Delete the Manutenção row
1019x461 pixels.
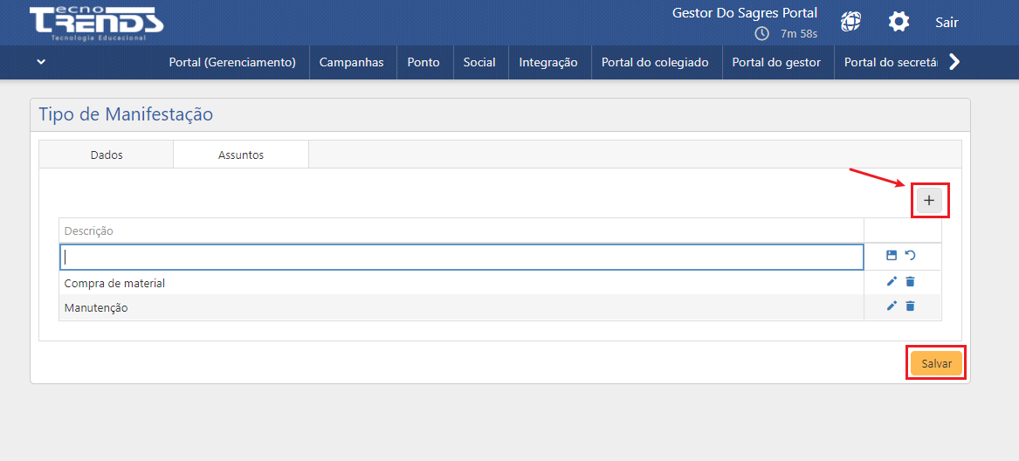(x=911, y=306)
